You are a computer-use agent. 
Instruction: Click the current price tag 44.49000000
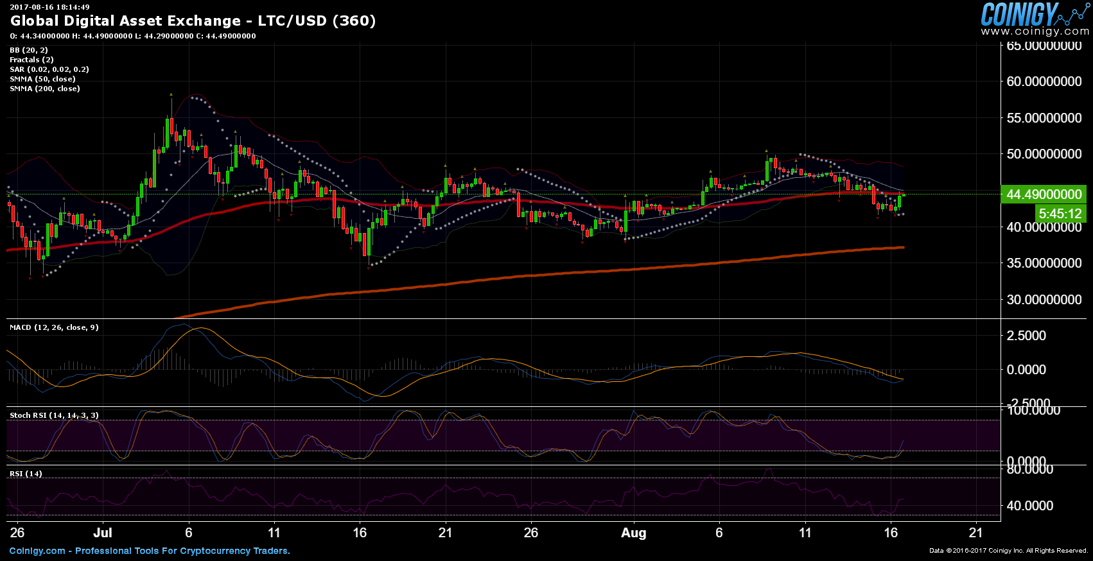pos(1044,194)
